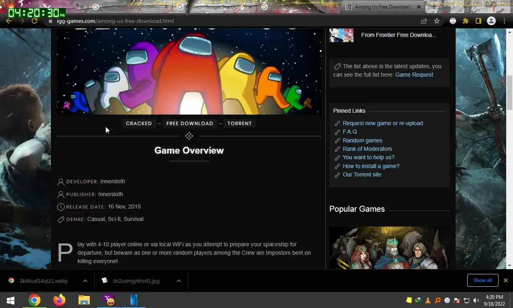
Task: Open the browser side panel icon
Action: coord(478,21)
